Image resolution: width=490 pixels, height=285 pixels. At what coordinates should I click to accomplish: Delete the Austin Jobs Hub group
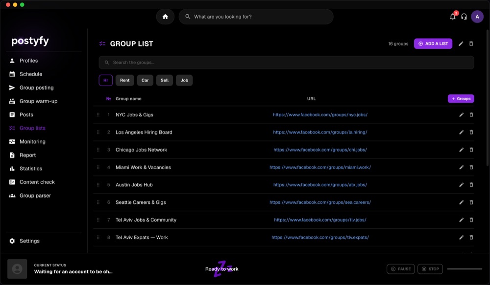tap(471, 185)
